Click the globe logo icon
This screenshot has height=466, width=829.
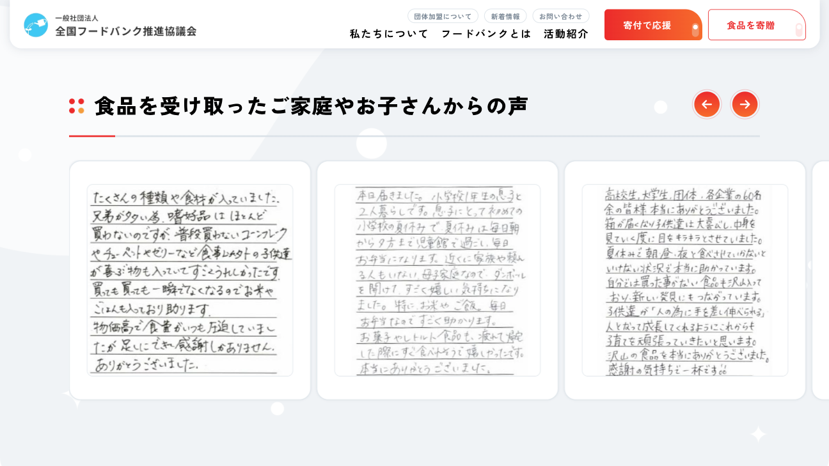[36, 25]
